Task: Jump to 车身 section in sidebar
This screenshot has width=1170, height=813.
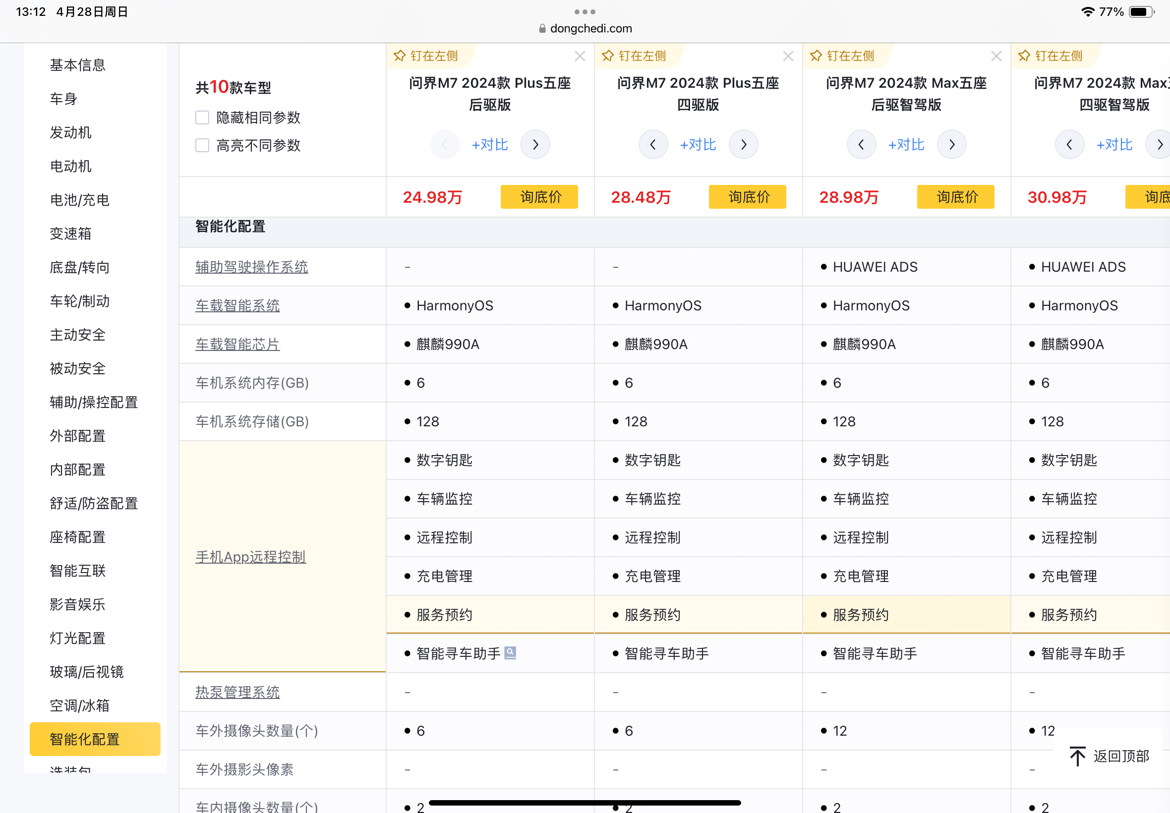Action: [x=63, y=99]
